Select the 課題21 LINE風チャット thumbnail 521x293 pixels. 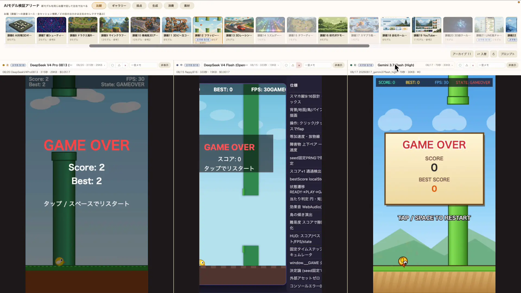(489, 30)
